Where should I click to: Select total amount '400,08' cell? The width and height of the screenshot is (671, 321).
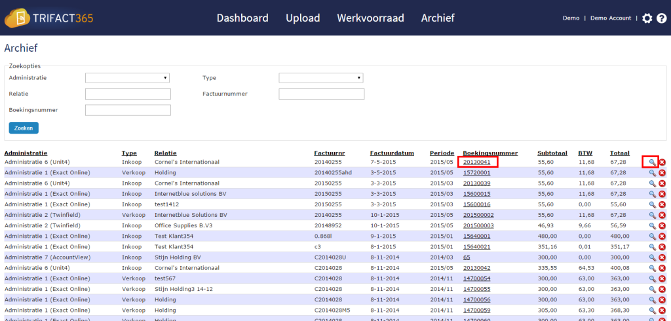620,268
